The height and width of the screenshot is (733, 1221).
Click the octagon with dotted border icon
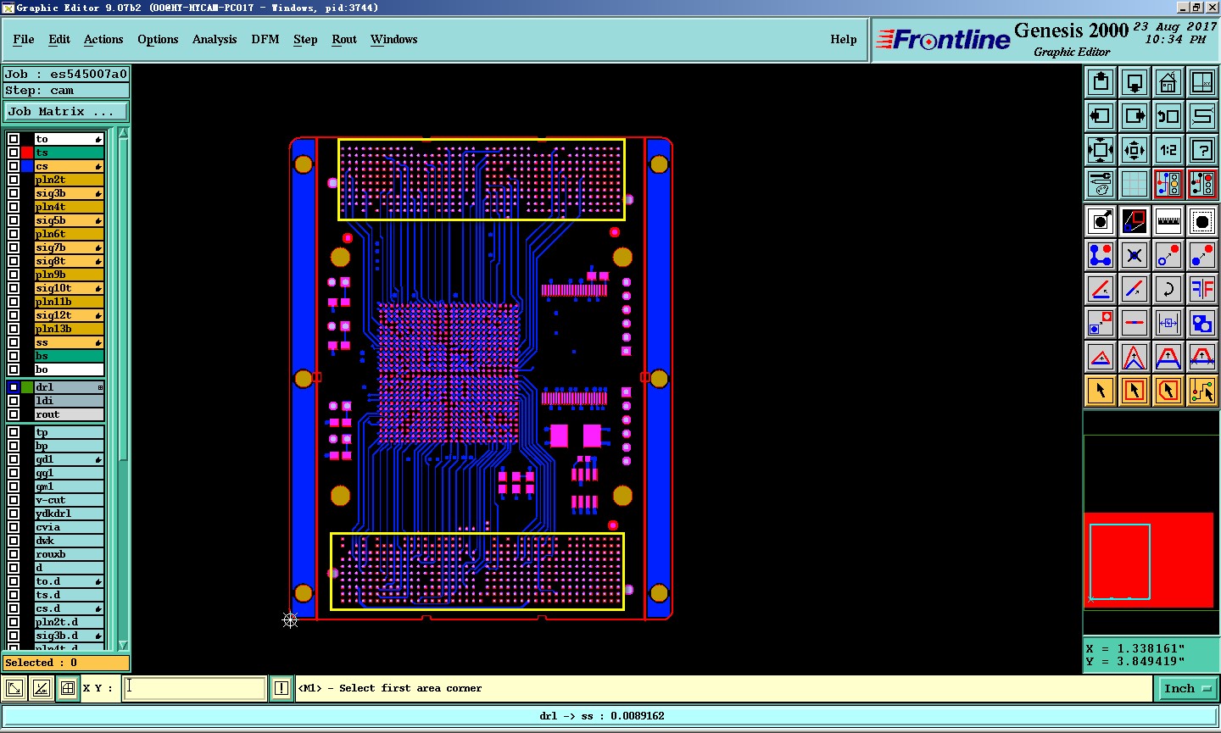(x=1202, y=221)
